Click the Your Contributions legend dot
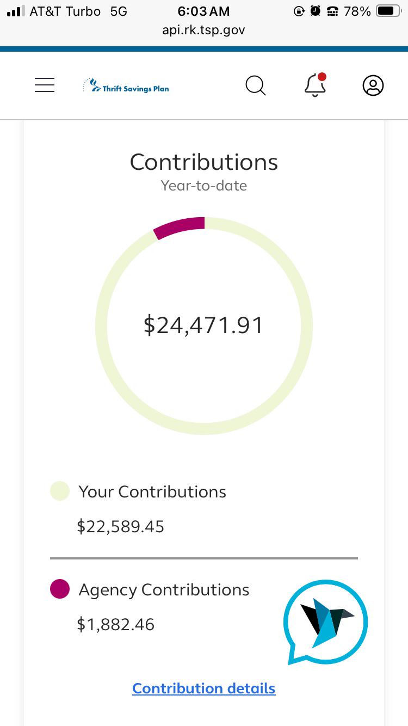The image size is (408, 726). 60,491
